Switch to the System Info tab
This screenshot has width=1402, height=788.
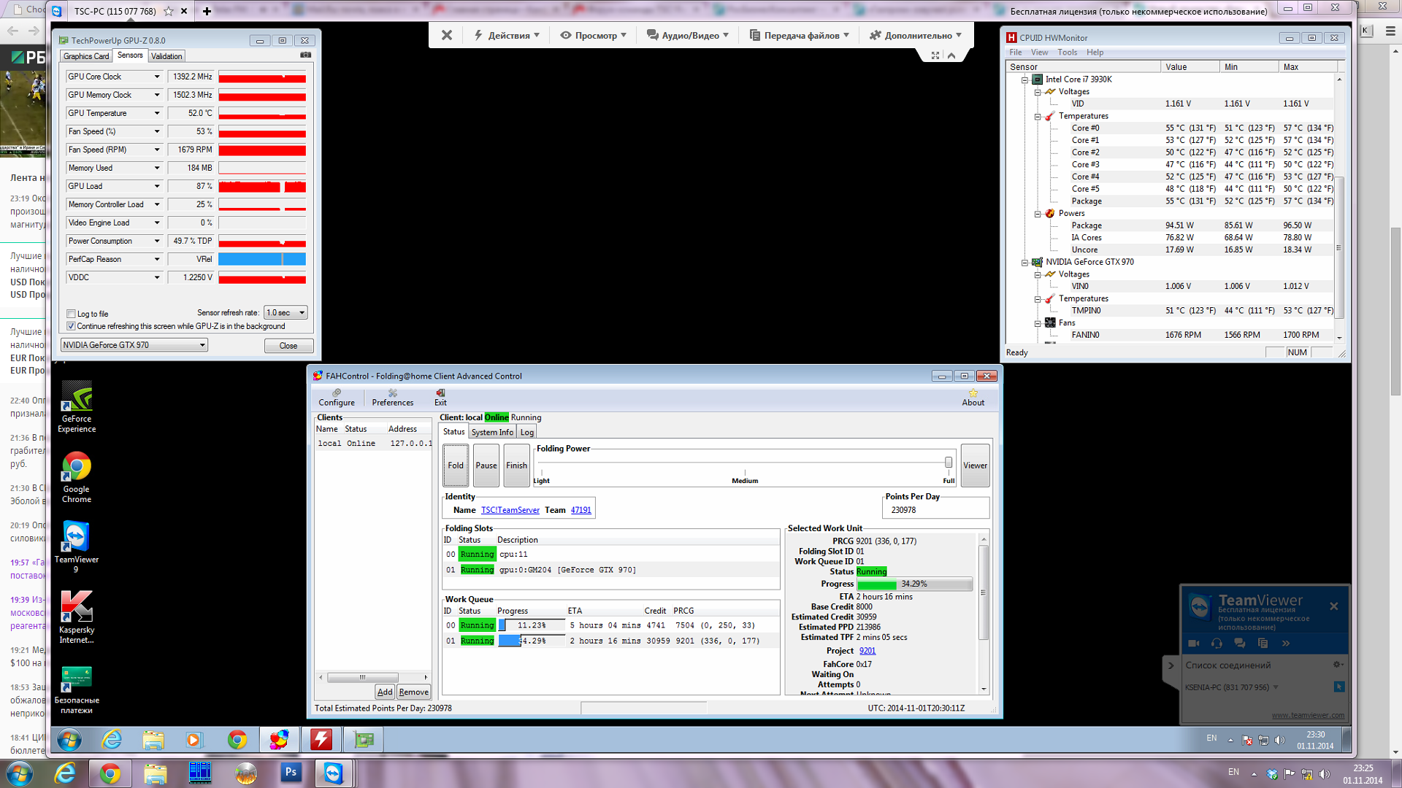(x=491, y=432)
